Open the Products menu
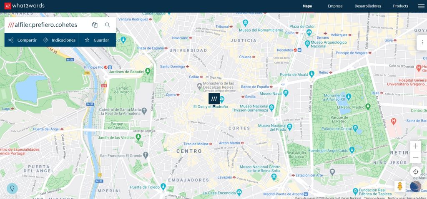 tap(400, 6)
